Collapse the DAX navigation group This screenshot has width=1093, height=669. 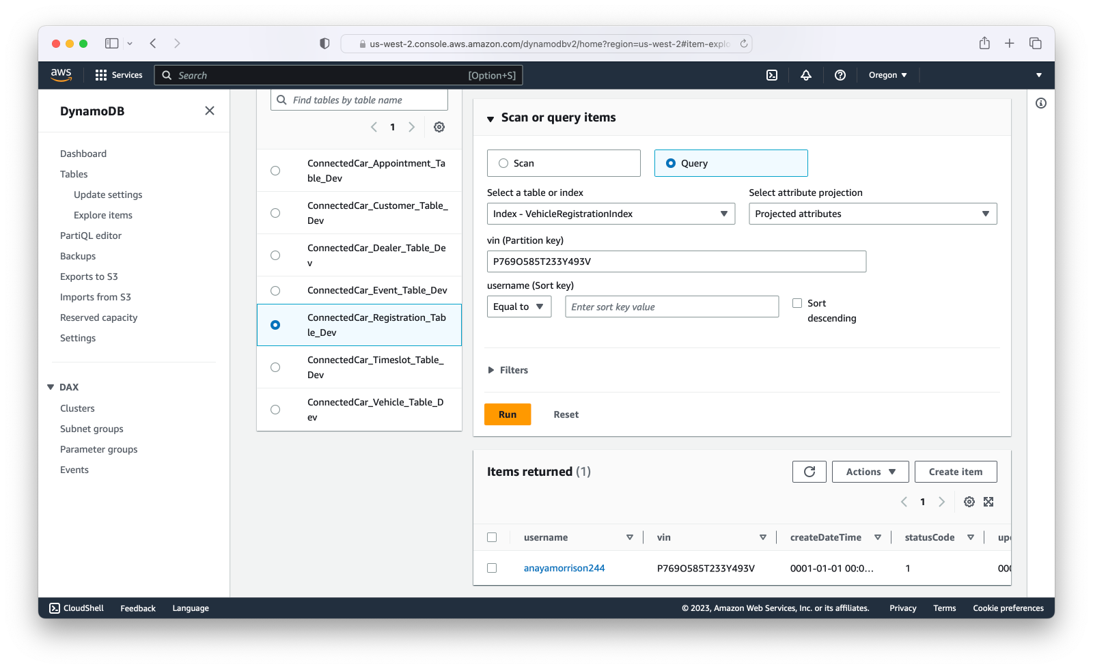(x=51, y=387)
